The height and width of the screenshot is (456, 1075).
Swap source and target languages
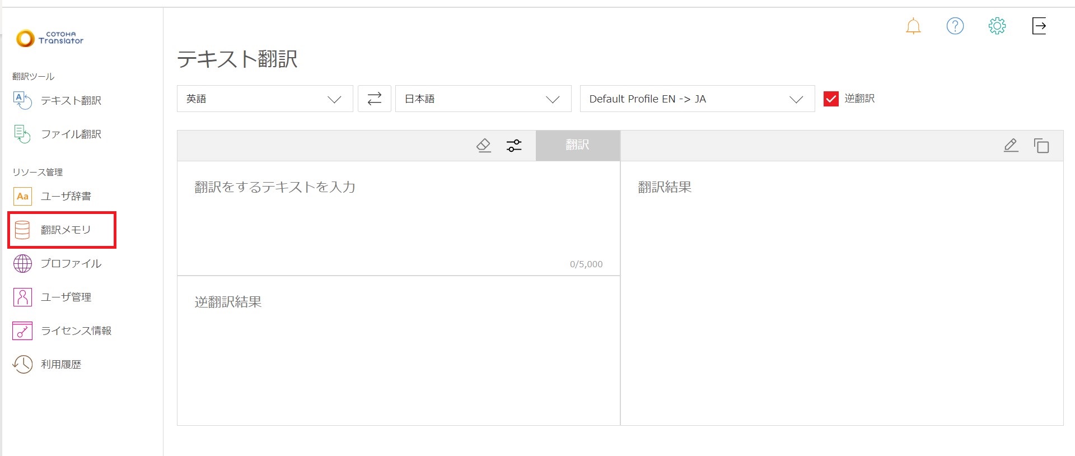[374, 99]
